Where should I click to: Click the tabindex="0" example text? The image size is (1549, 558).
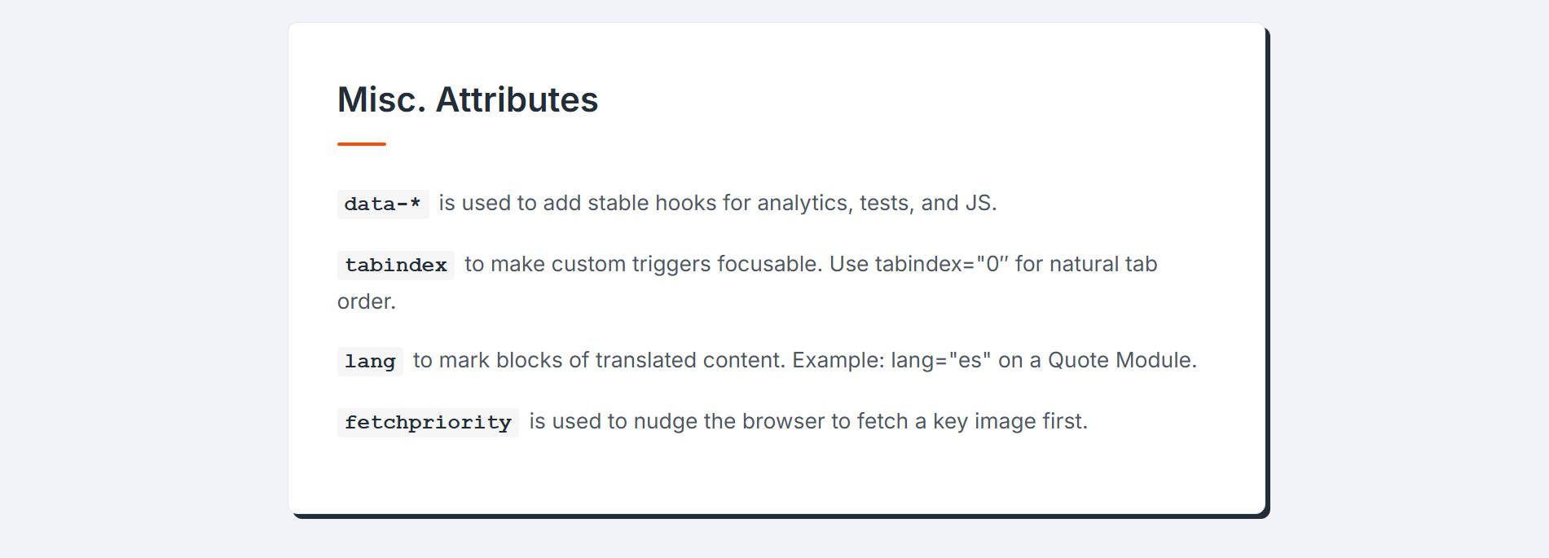[x=941, y=264]
